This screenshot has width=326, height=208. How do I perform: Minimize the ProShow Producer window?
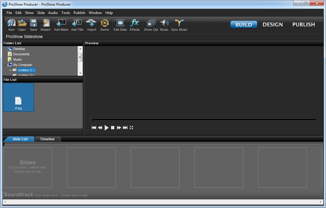[297, 3]
